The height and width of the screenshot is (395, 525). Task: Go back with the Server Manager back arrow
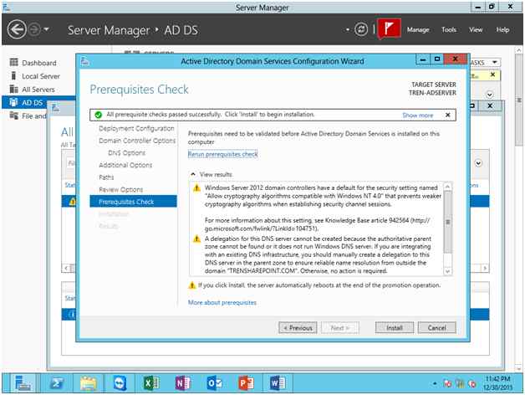[17, 30]
